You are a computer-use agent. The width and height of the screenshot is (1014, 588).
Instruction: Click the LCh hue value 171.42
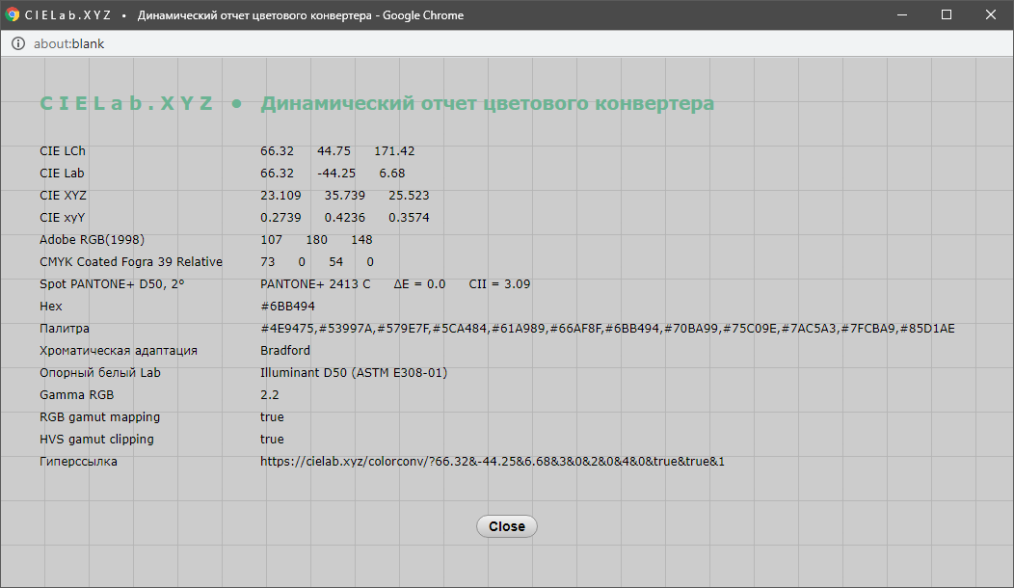pyautogui.click(x=394, y=150)
